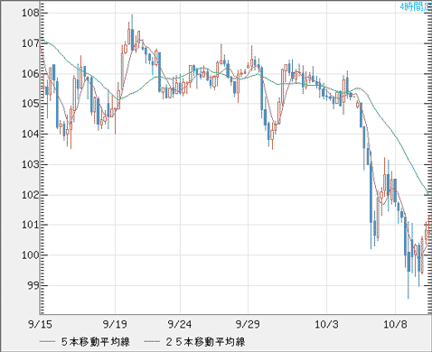Click the 10/8 date label
Viewport: 432px width, 352px height.
tap(395, 325)
